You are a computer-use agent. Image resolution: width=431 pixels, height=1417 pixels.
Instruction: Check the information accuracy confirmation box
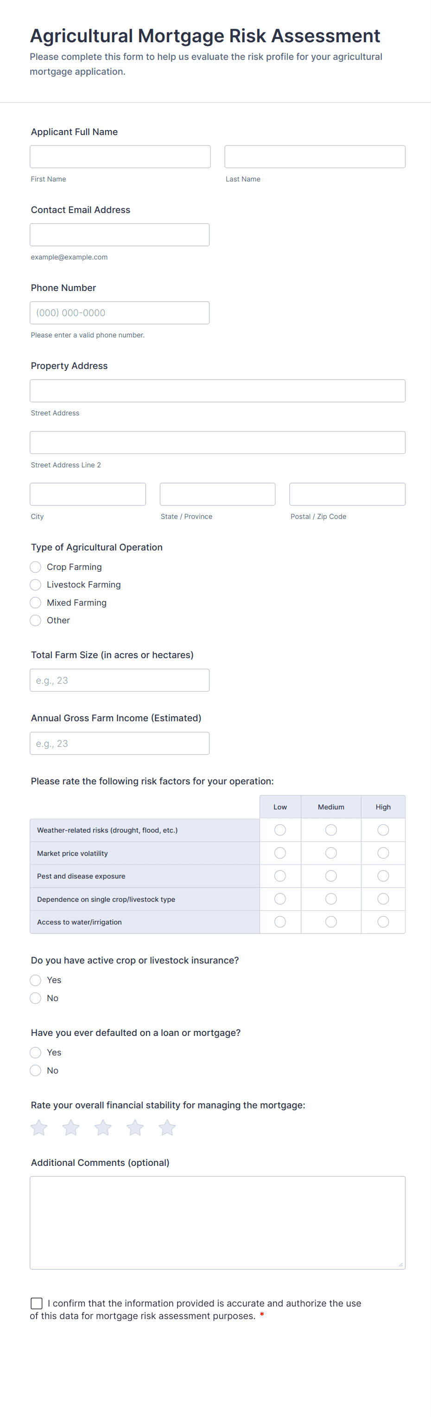coord(37,1303)
